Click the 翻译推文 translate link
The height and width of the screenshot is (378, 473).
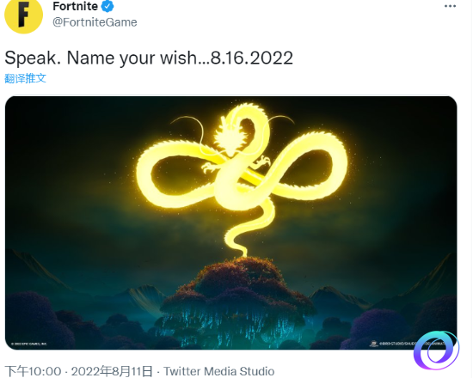25,78
